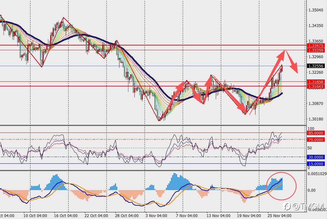Click the 0.0051029 MACD scale value
The image size is (327, 219).
tap(317, 174)
